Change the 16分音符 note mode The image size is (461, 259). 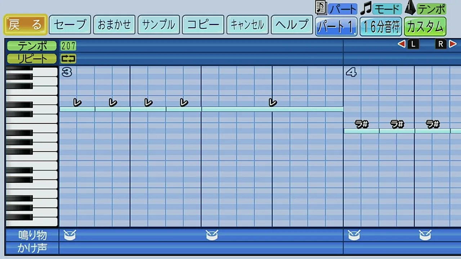(x=381, y=27)
